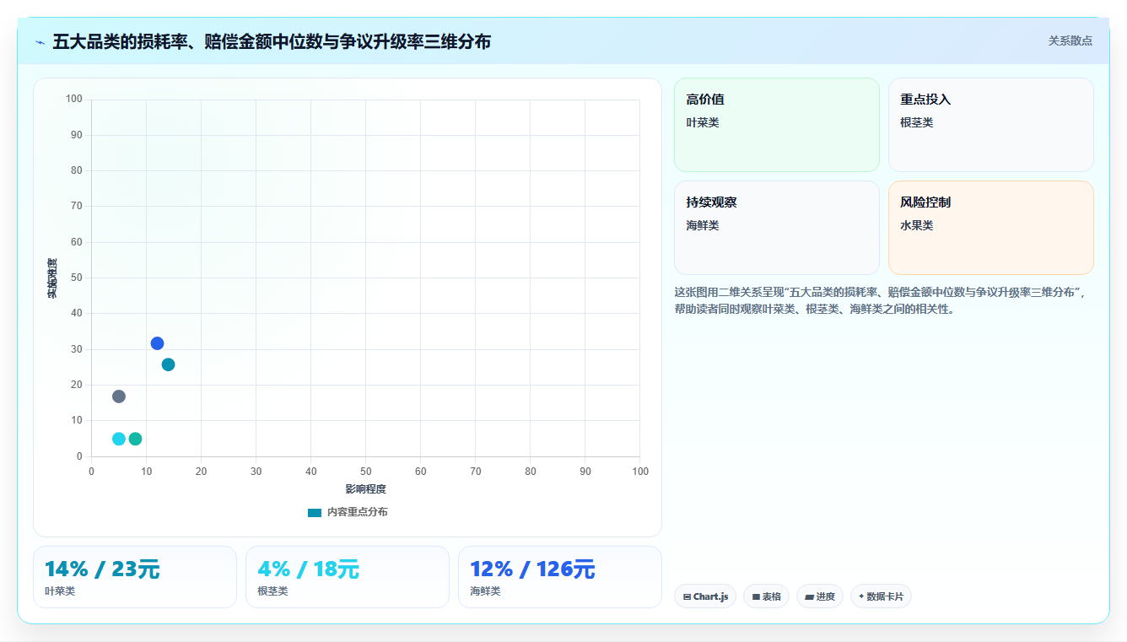Click the 12% / 126元 海鲜类 stat card
The height and width of the screenshot is (642, 1127).
pos(560,577)
